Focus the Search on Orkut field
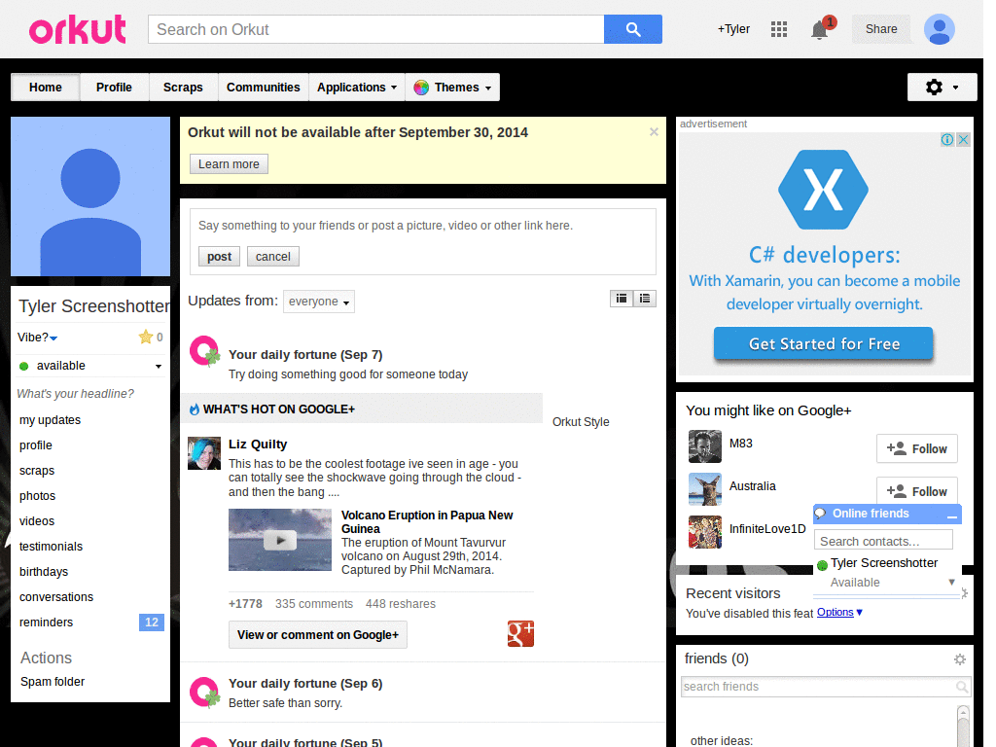The image size is (996, 747). click(x=376, y=29)
